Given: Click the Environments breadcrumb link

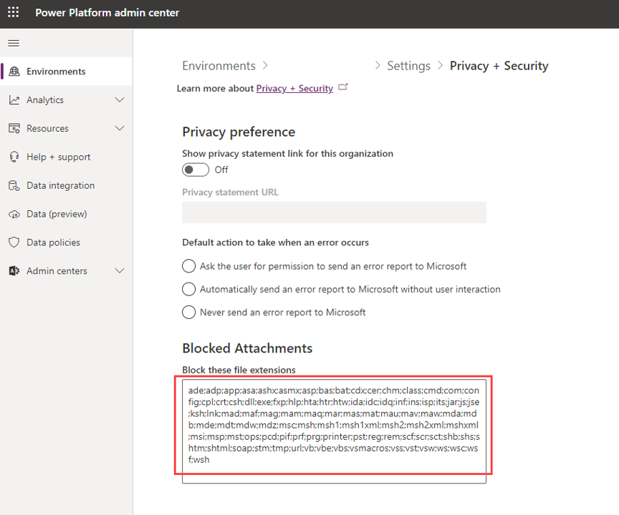Looking at the screenshot, I should pyautogui.click(x=219, y=66).
